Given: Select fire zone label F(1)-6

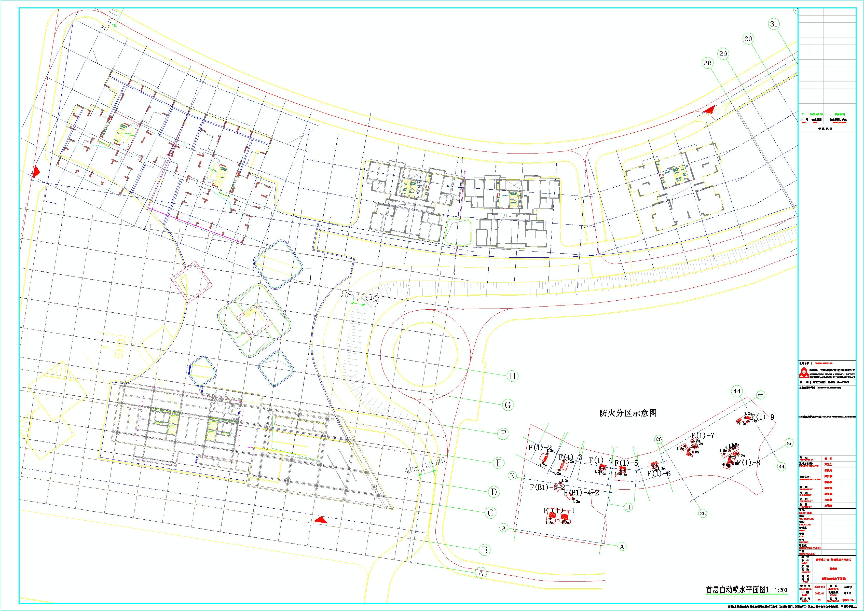Looking at the screenshot, I should click(659, 474).
